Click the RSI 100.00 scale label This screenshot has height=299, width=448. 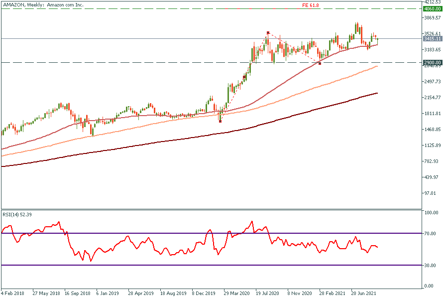point(431,212)
